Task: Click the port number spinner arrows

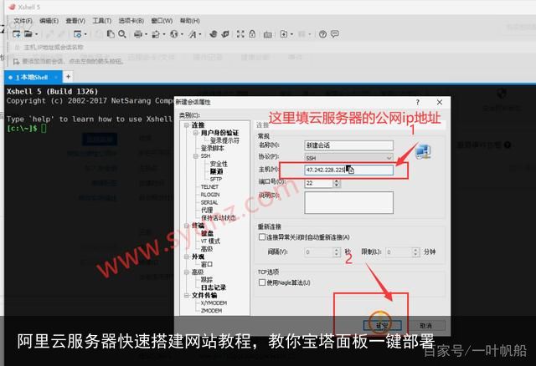Action: click(337, 183)
